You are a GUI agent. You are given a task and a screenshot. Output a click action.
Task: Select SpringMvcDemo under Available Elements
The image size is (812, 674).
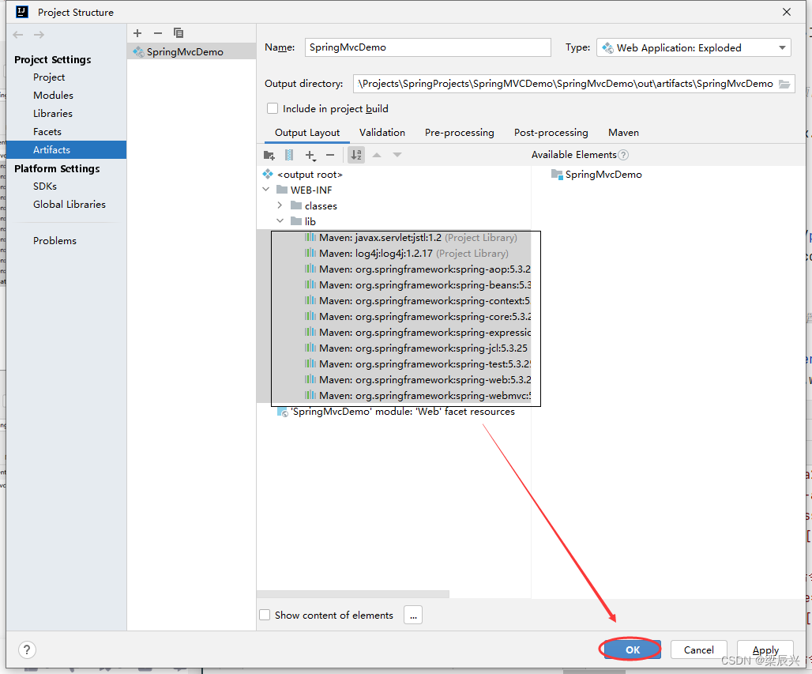[596, 175]
